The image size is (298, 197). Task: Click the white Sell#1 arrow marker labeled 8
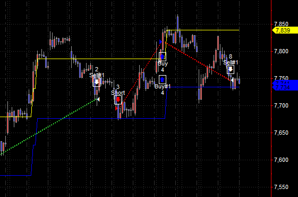231,69
